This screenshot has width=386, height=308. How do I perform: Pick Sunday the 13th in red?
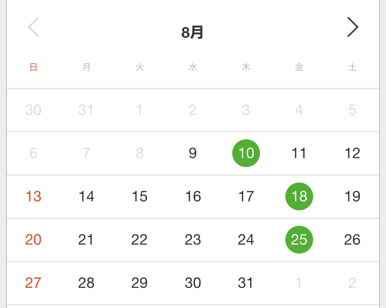tap(33, 196)
